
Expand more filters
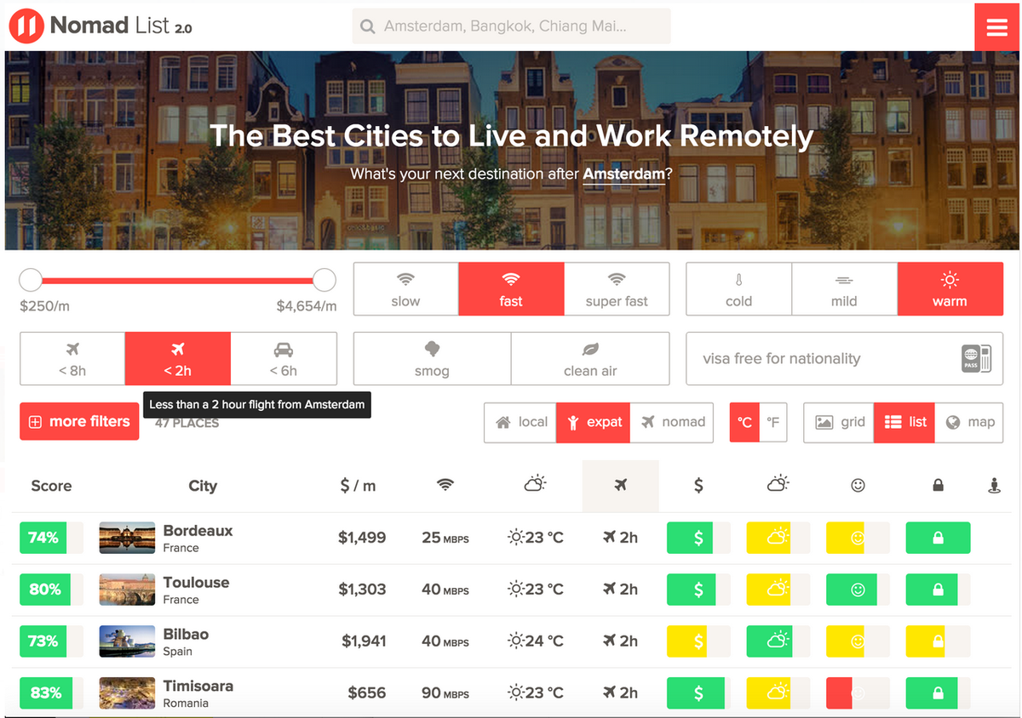[x=79, y=421]
